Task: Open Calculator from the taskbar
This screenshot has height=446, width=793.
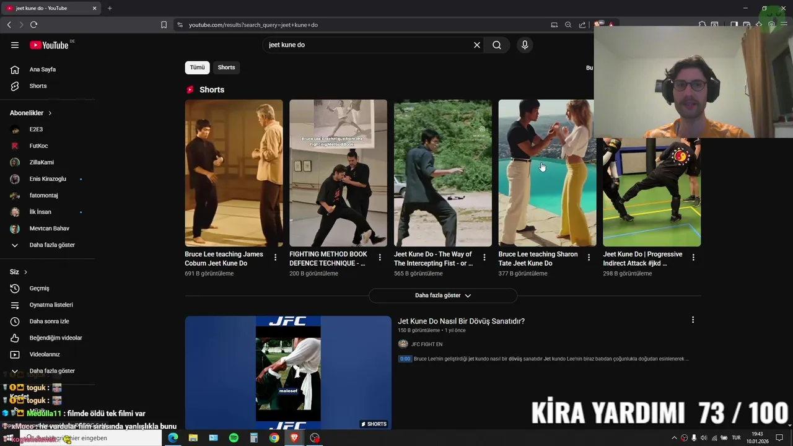Action: [x=254, y=438]
